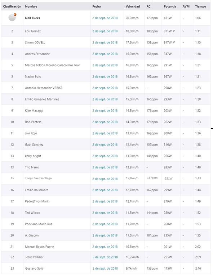Image resolution: width=213 pixels, height=278 pixels.
Task: Open Diego Sáez Santiago's effort date link
Action: click(x=105, y=179)
